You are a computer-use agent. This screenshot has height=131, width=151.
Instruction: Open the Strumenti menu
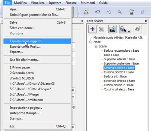click(x=88, y=3)
